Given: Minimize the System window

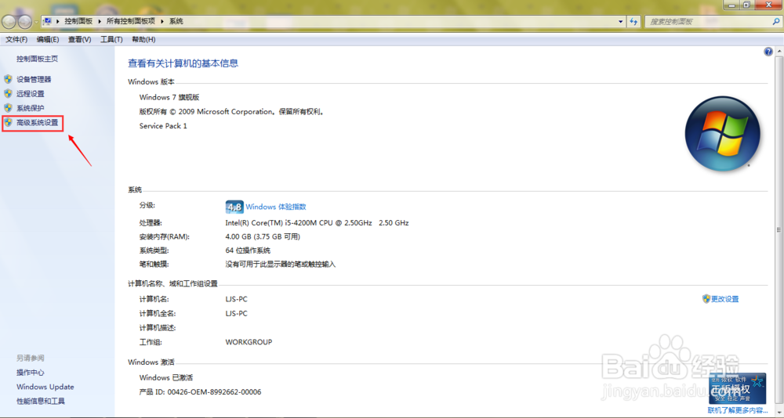Looking at the screenshot, I should click(732, 5).
